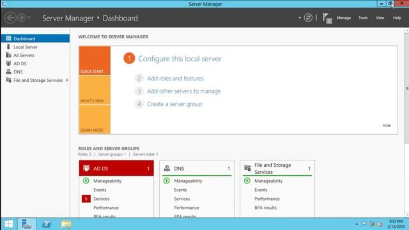
Task: Click the green status icon in AD DS tile
Action: coord(86,180)
